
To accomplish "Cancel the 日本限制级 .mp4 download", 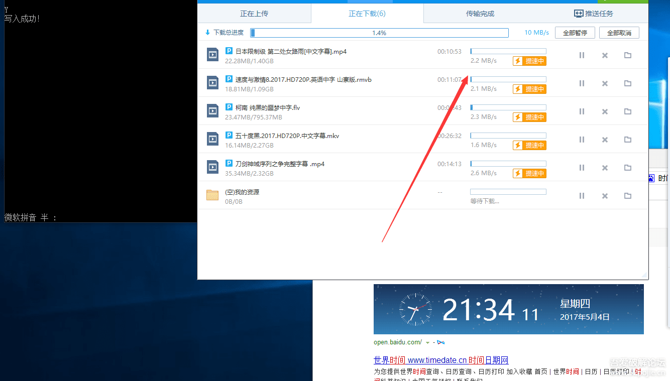I will (x=605, y=55).
